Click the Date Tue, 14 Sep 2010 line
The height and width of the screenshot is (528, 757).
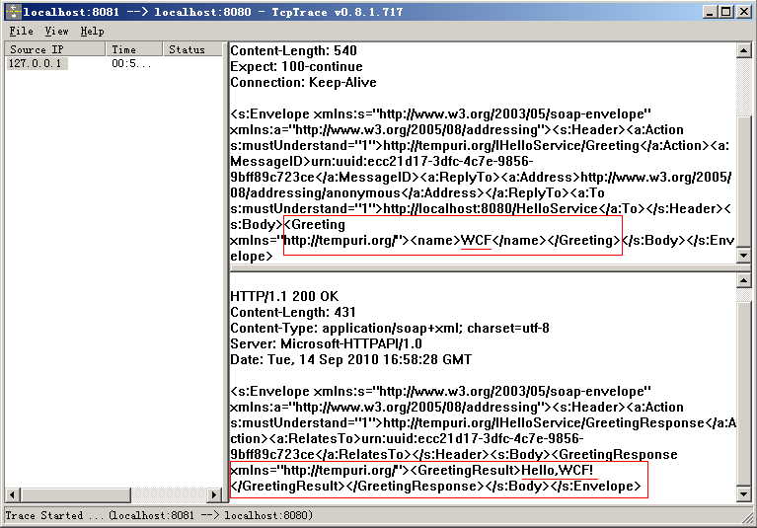[351, 359]
